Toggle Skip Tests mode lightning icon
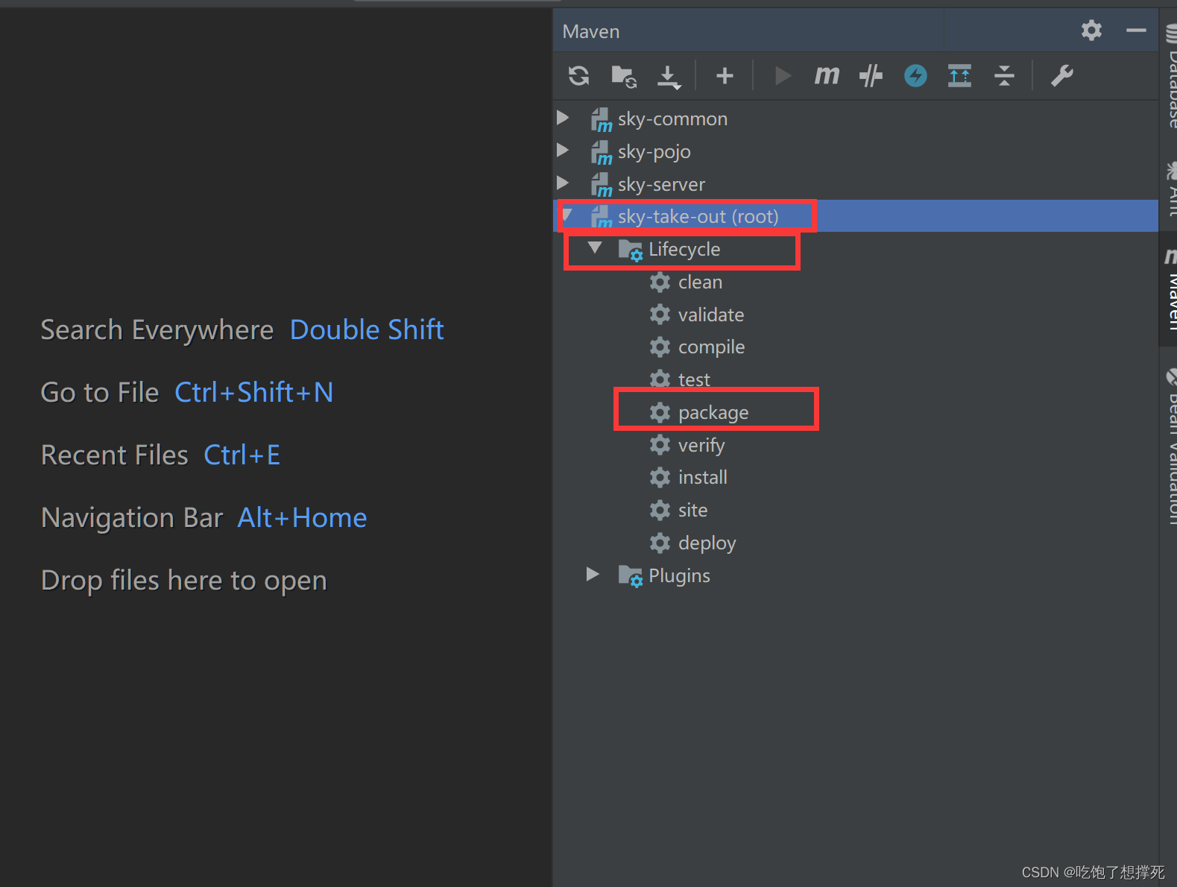This screenshot has width=1177, height=887. pyautogui.click(x=915, y=76)
